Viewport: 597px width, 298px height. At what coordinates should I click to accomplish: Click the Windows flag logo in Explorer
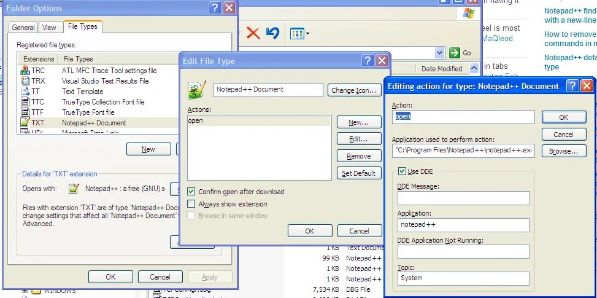pyautogui.click(x=469, y=14)
